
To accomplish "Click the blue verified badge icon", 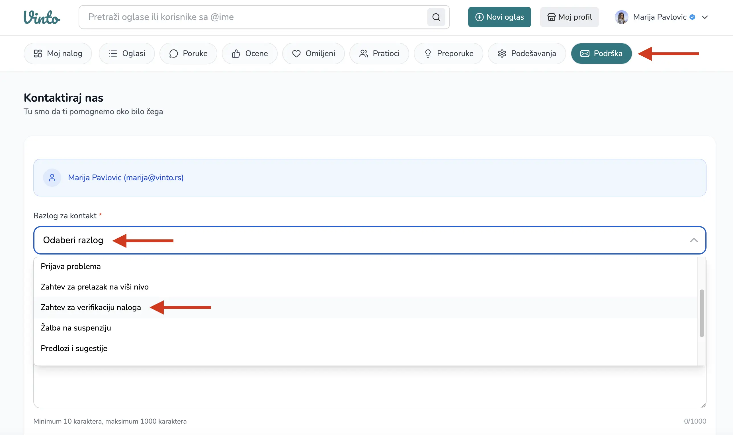I will click(692, 17).
